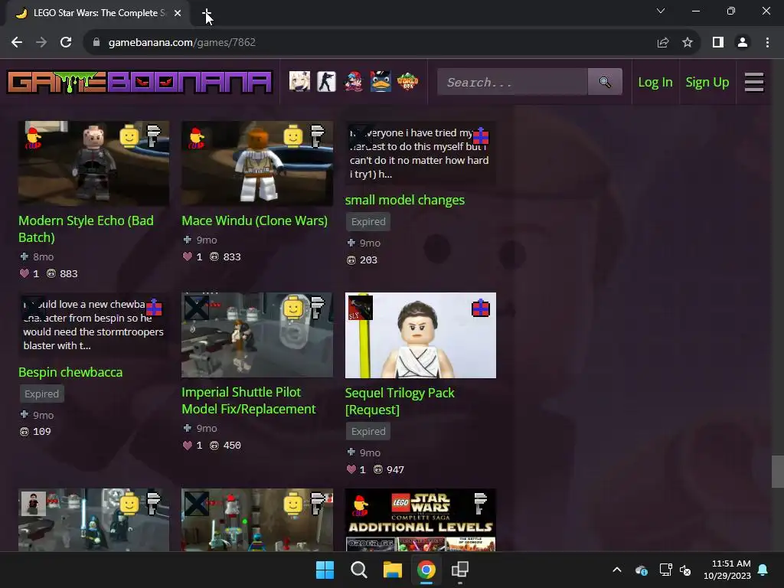The width and height of the screenshot is (784, 588).
Task: Open Mace Windu (Clone Wars) mod link
Action: (254, 220)
